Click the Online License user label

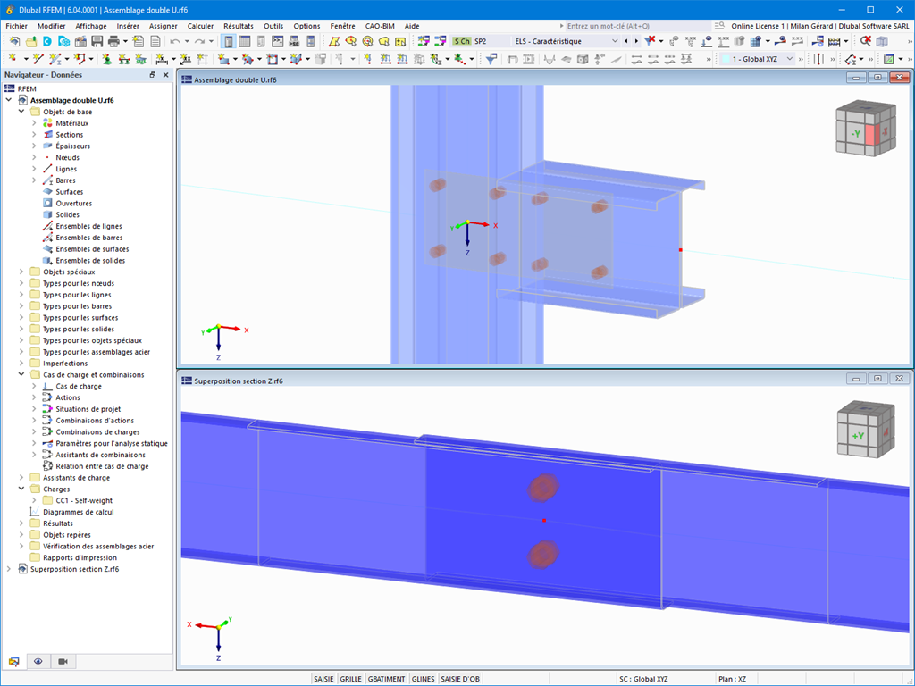[x=820, y=26]
